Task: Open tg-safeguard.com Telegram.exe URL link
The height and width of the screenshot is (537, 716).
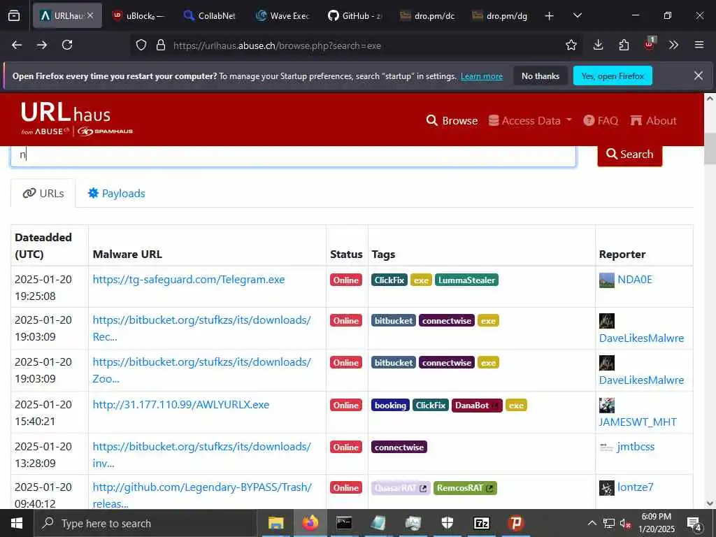Action: point(189,280)
